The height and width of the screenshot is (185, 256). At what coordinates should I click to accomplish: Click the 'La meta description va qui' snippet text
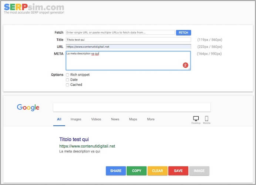coord(80,151)
